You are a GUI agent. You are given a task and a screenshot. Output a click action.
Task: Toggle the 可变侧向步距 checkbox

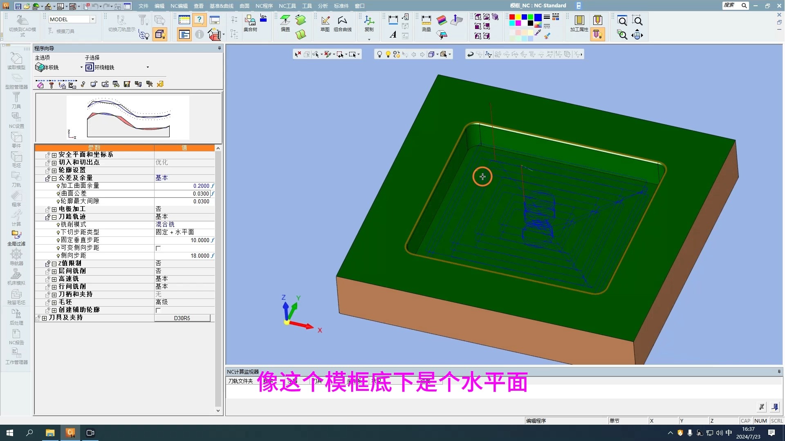(158, 248)
